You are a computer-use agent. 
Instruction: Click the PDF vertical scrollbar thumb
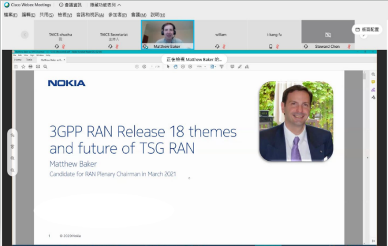[364, 76]
